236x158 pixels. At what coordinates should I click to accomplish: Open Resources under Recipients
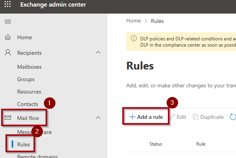point(29,92)
